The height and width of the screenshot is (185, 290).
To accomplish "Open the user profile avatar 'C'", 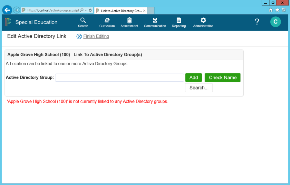I will pyautogui.click(x=275, y=22).
